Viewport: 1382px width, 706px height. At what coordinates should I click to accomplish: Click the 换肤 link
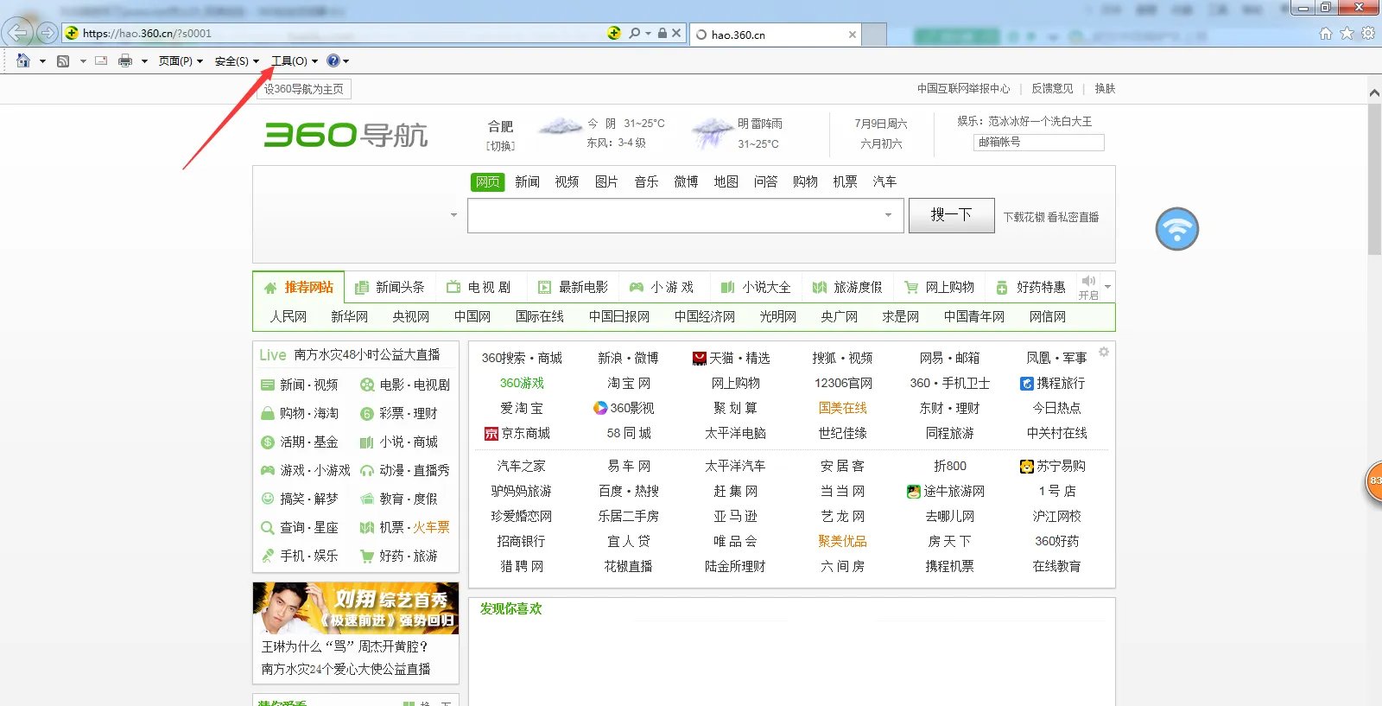[1105, 88]
